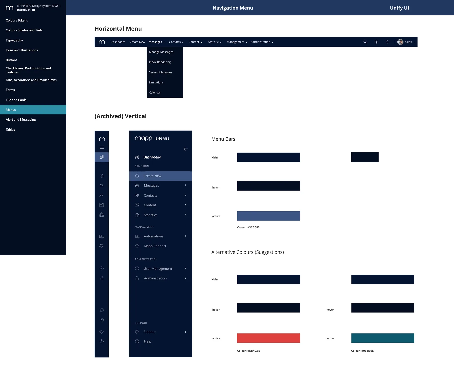Click the Introduction header in left sidebar

[26, 10]
